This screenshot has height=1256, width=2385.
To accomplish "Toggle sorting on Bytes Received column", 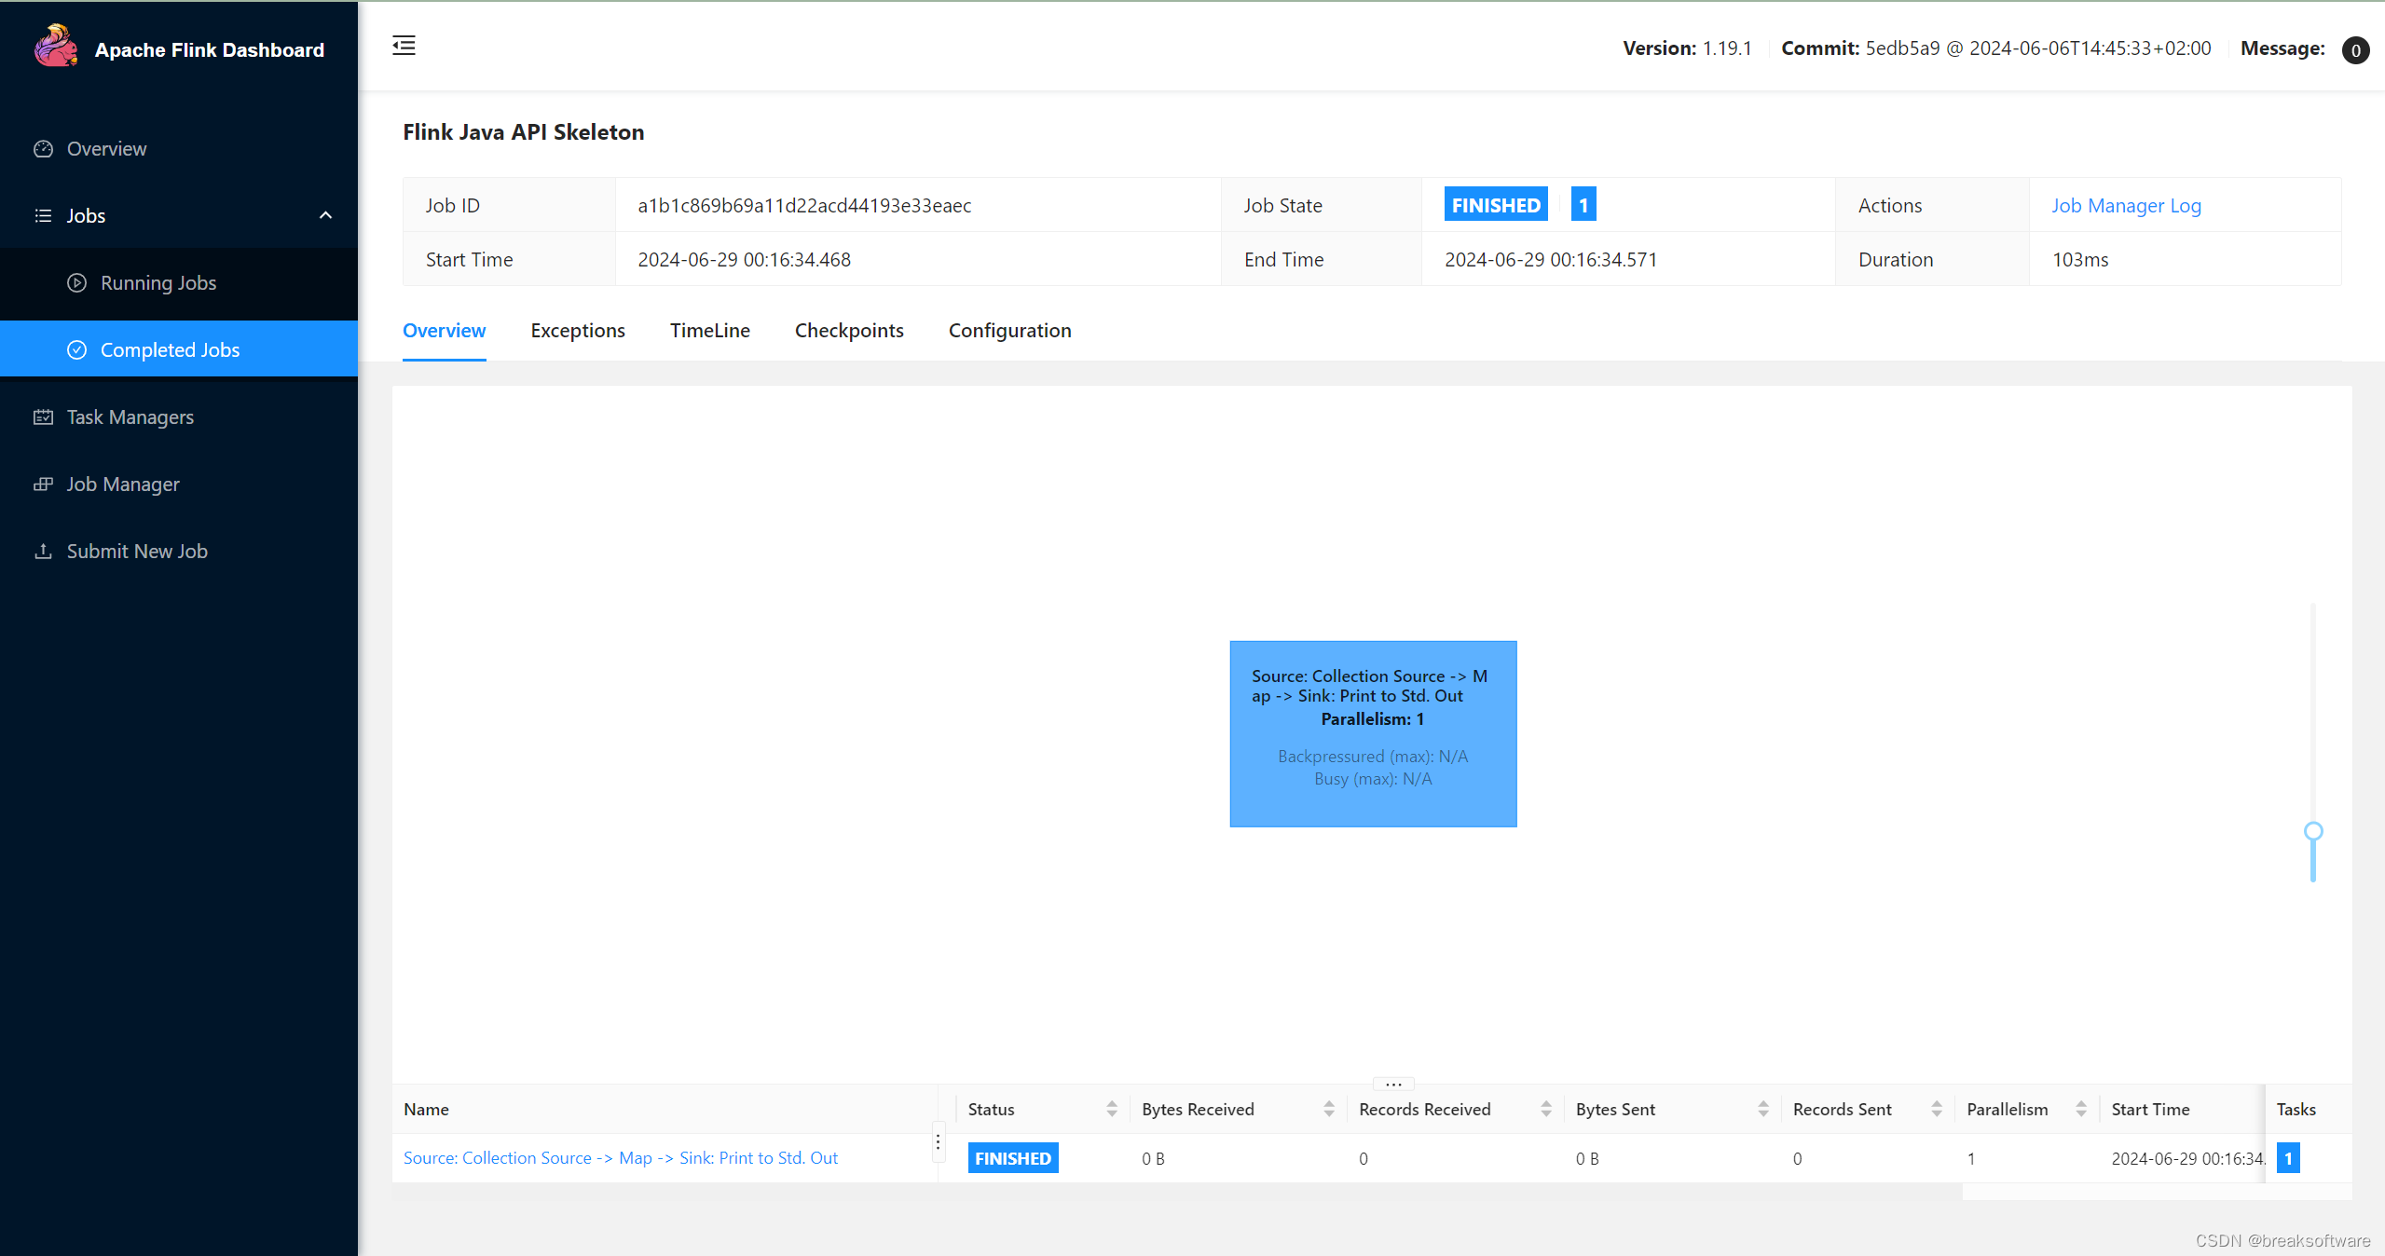I will coord(1330,1109).
